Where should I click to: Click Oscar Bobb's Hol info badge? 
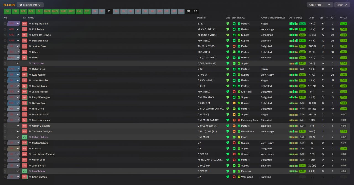coord(25,160)
